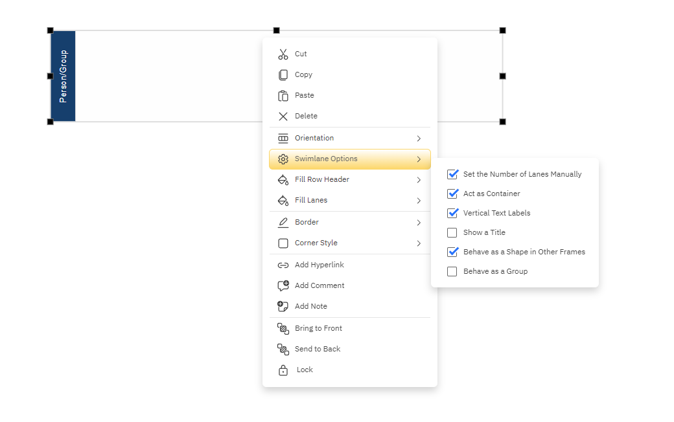Click the blue Person/Group lane header

[63, 76]
